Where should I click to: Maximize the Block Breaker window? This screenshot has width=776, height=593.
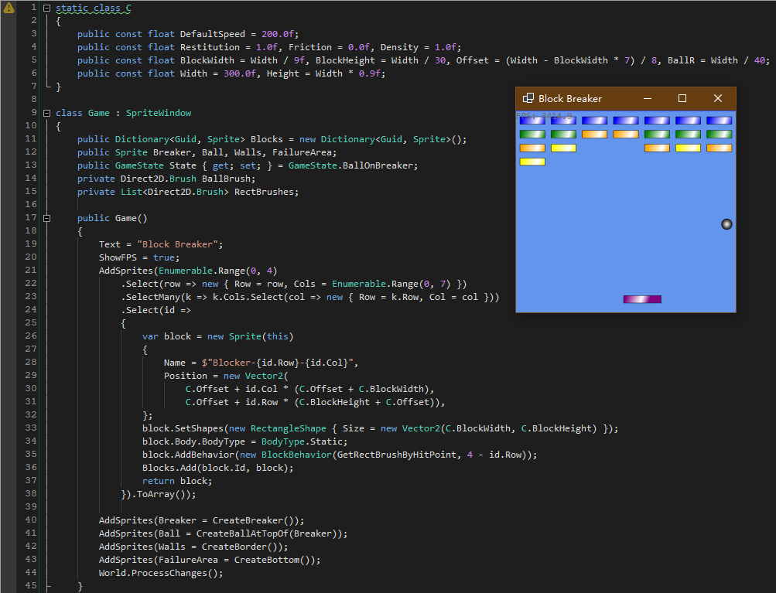click(682, 98)
